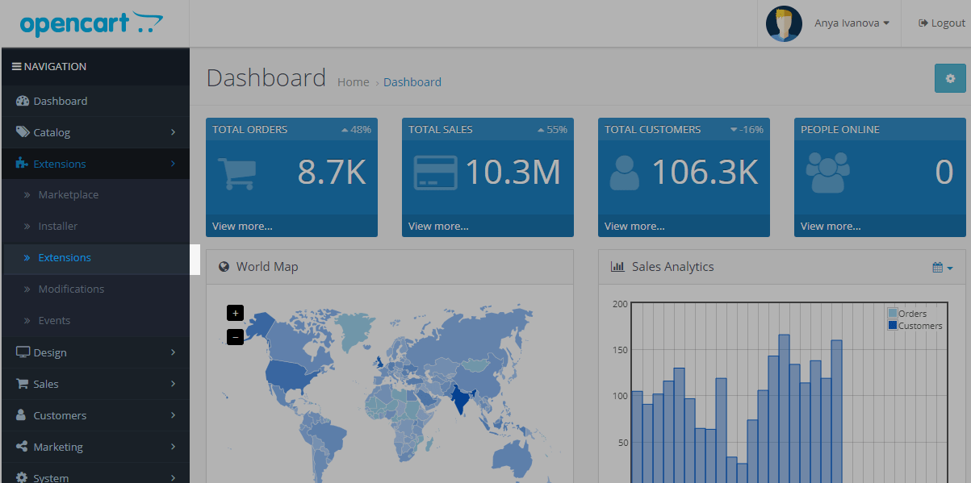The height and width of the screenshot is (483, 971).
Task: Expand the Design menu
Action: (x=50, y=352)
